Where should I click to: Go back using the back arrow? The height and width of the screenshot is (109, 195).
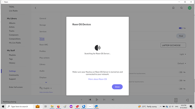click(x=35, y=8)
